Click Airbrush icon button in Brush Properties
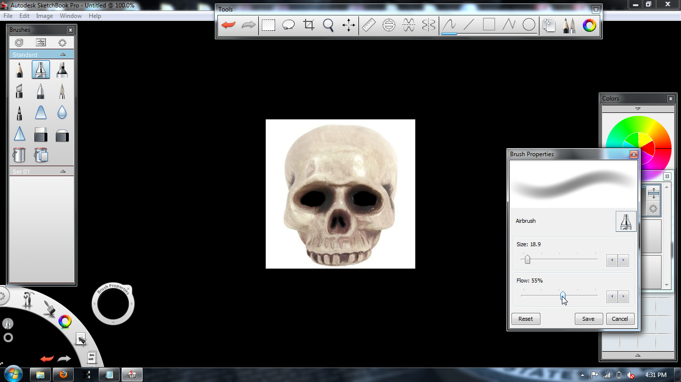This screenshot has height=382, width=681. click(626, 221)
